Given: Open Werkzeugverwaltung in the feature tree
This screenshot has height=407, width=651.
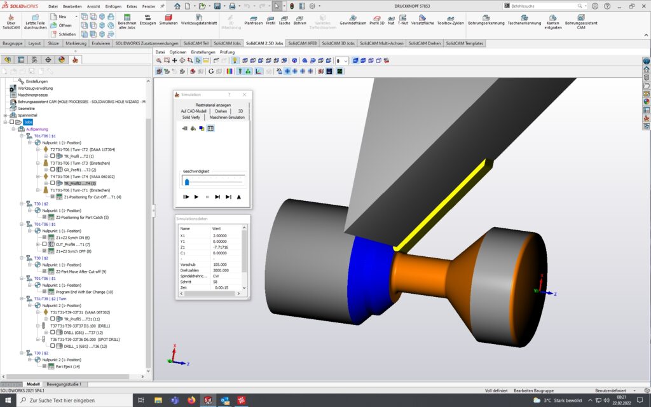Looking at the screenshot, I should (35, 88).
